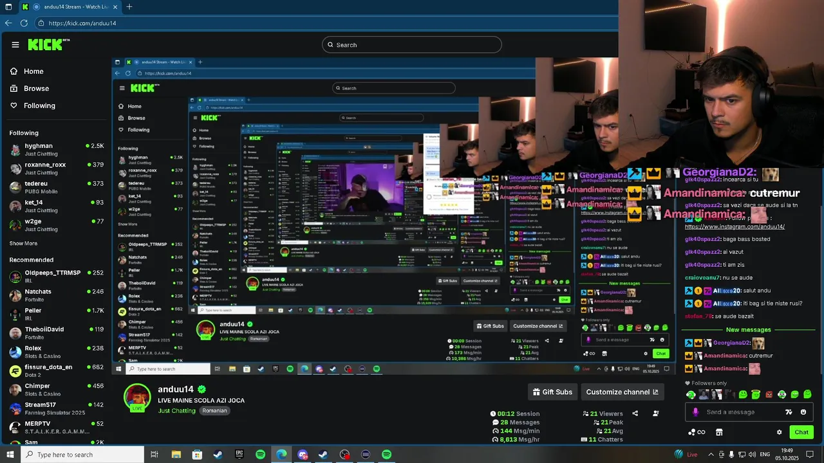824x463 pixels.
Task: Open TheboilDavid recommended channel
Action: (57, 333)
